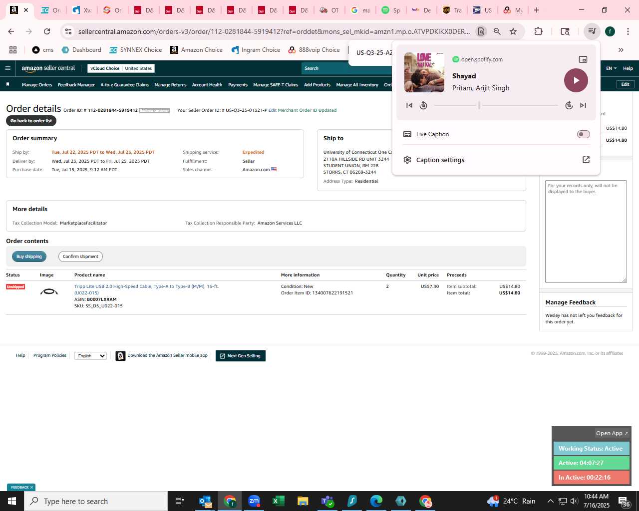The image size is (639, 511).
Task: Open SYNNEX Choice bookmark
Action: (x=136, y=50)
